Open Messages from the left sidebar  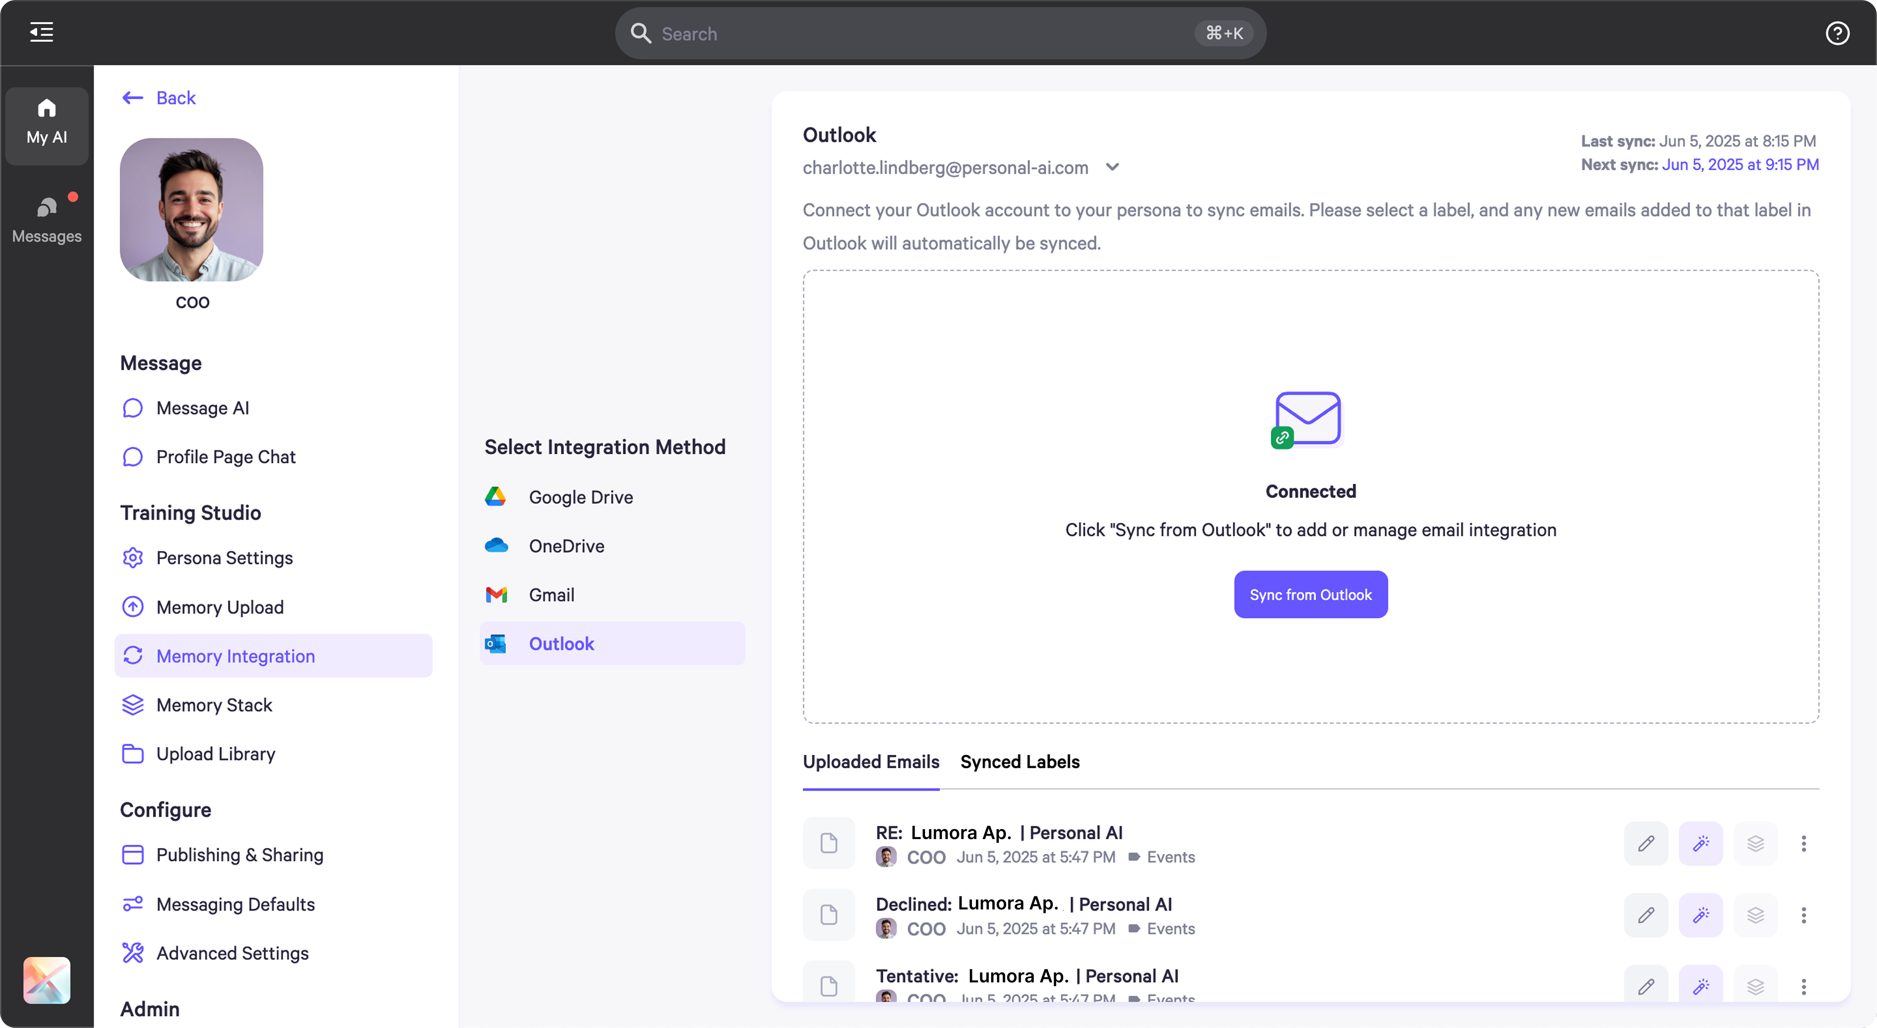point(46,217)
